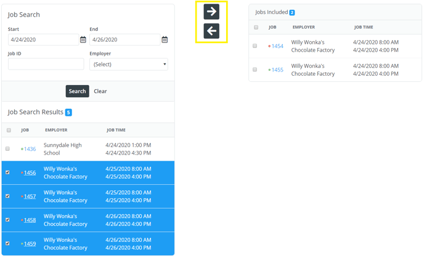
Task: Check the box for job 1436
Action: [x=8, y=149]
